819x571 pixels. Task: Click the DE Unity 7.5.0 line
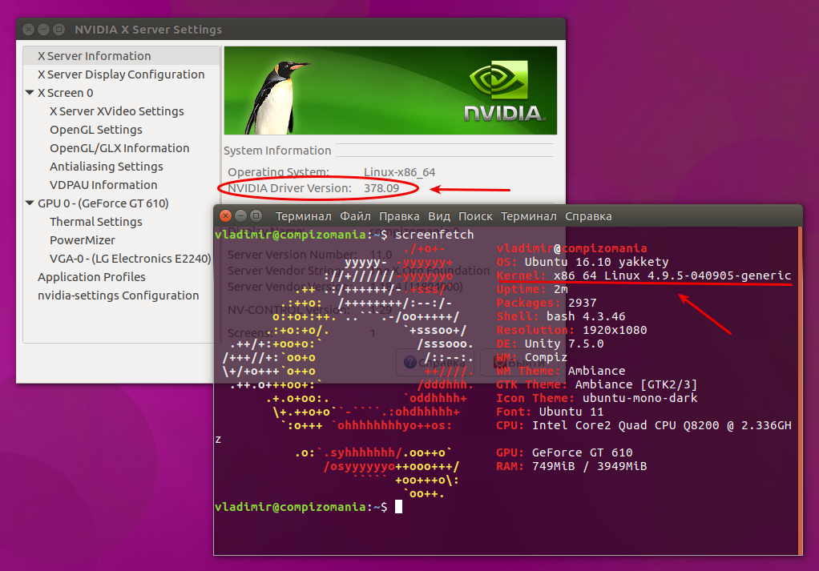tap(550, 344)
